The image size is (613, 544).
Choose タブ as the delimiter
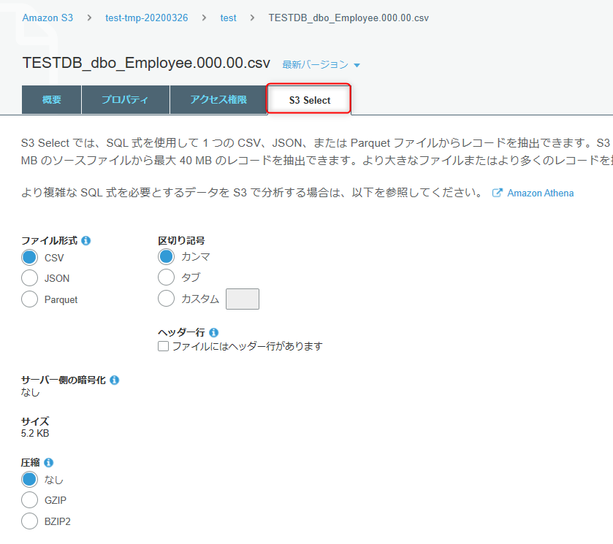166,277
